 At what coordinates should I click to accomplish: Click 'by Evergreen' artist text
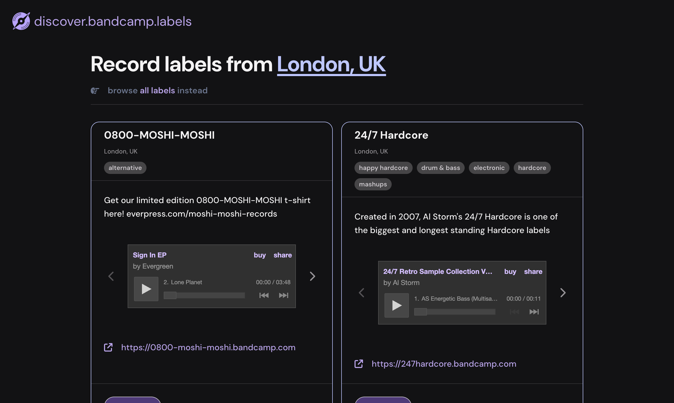[153, 266]
